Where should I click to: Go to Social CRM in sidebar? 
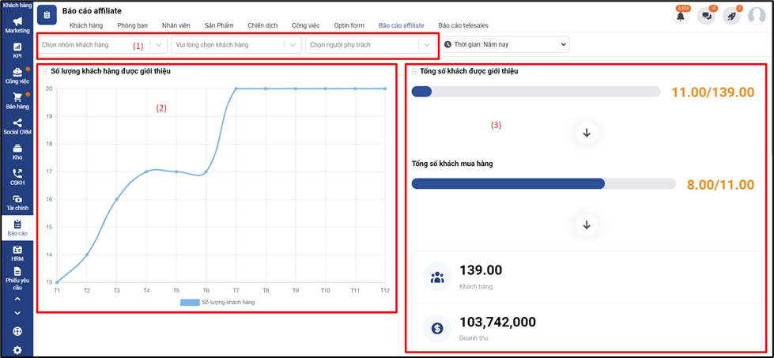(17, 126)
